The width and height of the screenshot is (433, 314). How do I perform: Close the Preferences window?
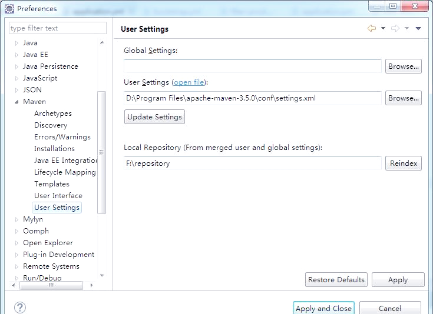coord(415,5)
